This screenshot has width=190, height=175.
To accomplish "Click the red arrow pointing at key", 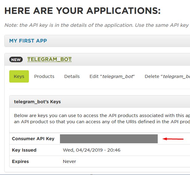I will coord(173,139).
